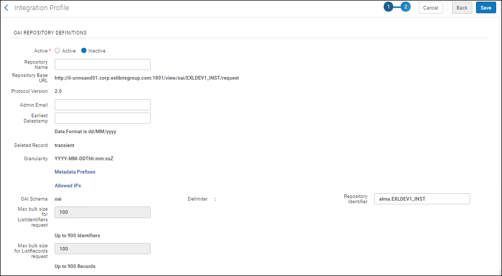This screenshot has width=502, height=276.
Task: Open the Allowed IPs link
Action: click(68, 186)
